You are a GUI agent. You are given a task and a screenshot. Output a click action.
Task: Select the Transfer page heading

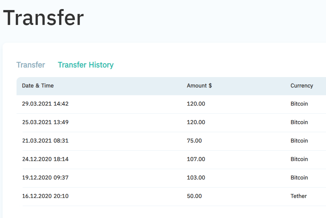43,18
